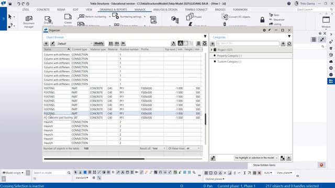Toggle the pin icon beside Default dropdown
The image size is (335, 188).
52,43
